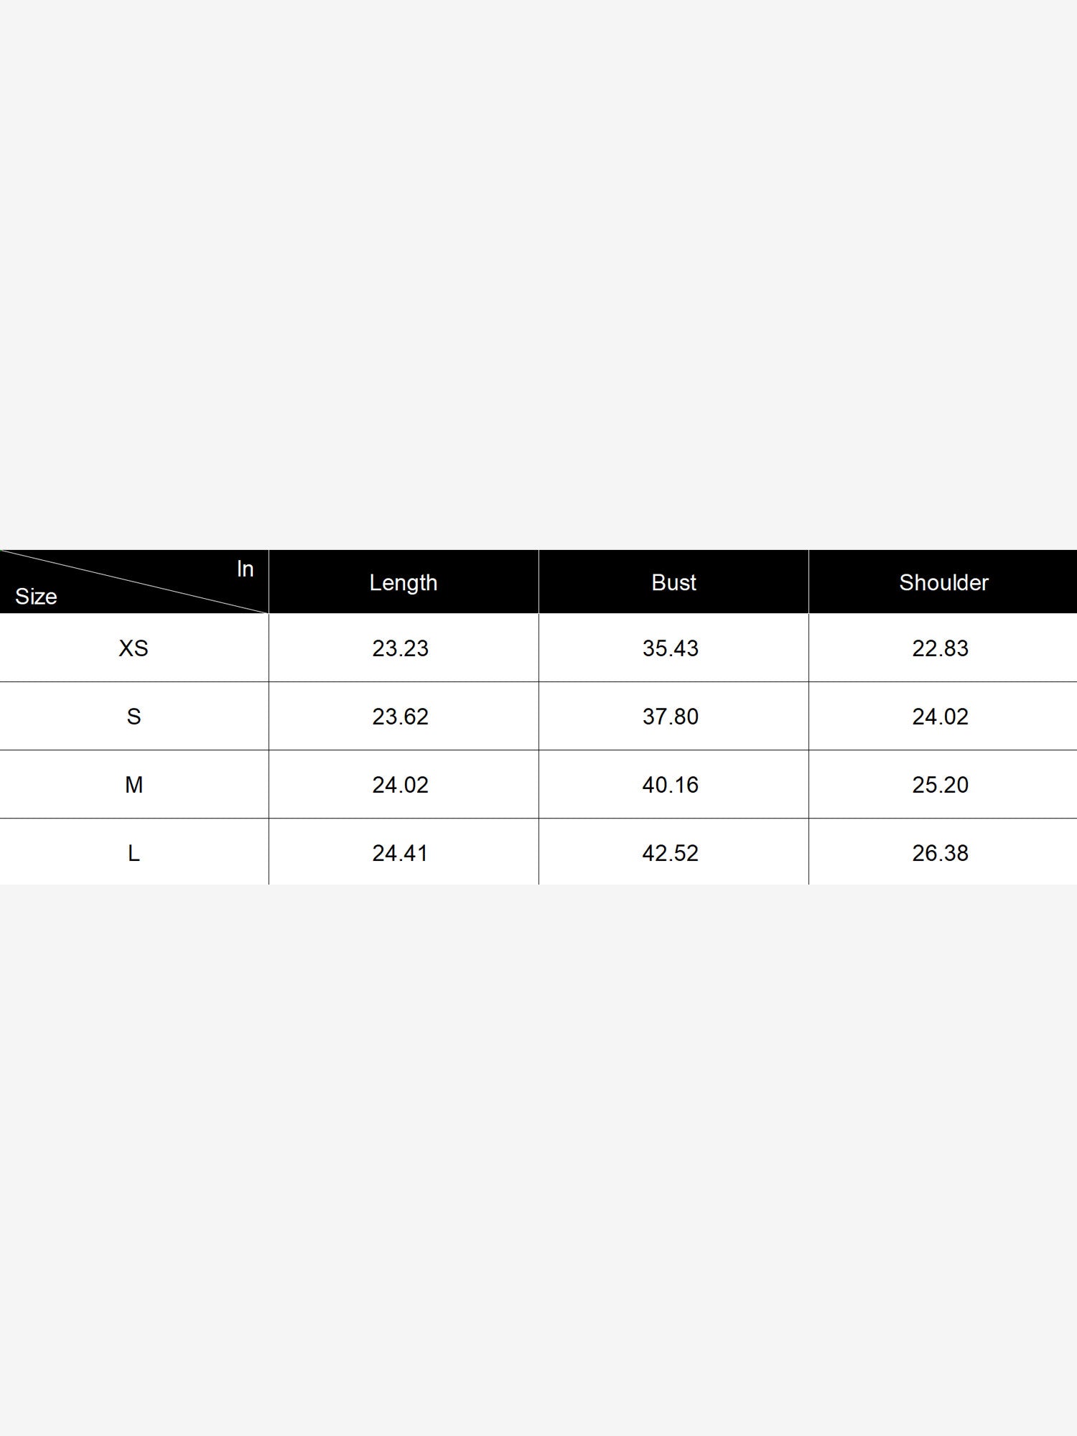Click the Length column header

point(404,582)
